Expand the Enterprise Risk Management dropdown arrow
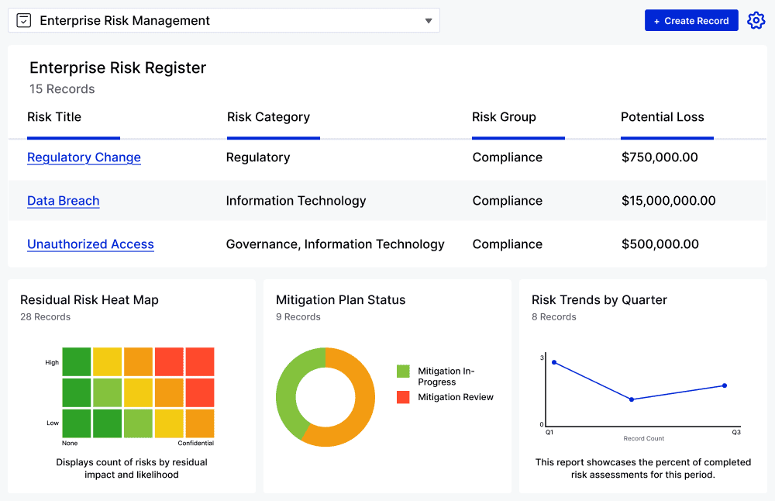Screen dimensions: 775x501 pos(429,21)
